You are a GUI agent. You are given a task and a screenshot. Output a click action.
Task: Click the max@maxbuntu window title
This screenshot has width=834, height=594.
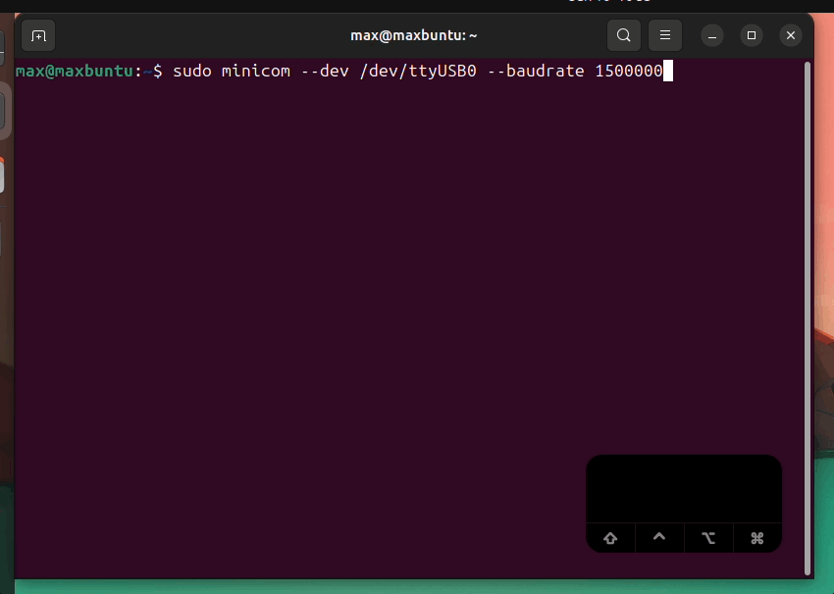(414, 35)
